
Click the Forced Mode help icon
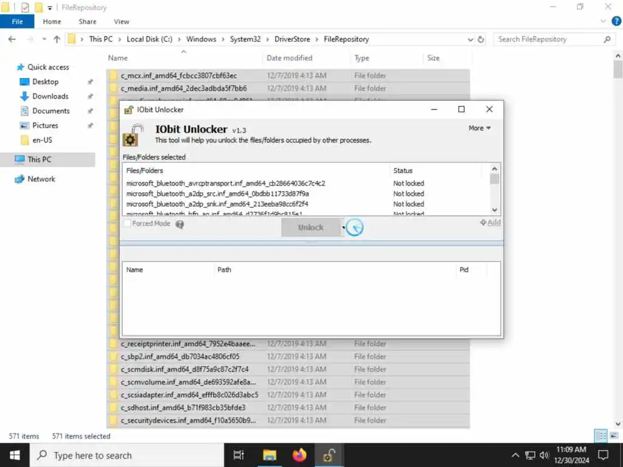coord(179,224)
